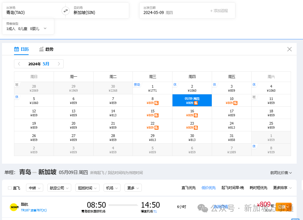
Task: Select May 1 priced ¥1771
Action: [x=152, y=88]
